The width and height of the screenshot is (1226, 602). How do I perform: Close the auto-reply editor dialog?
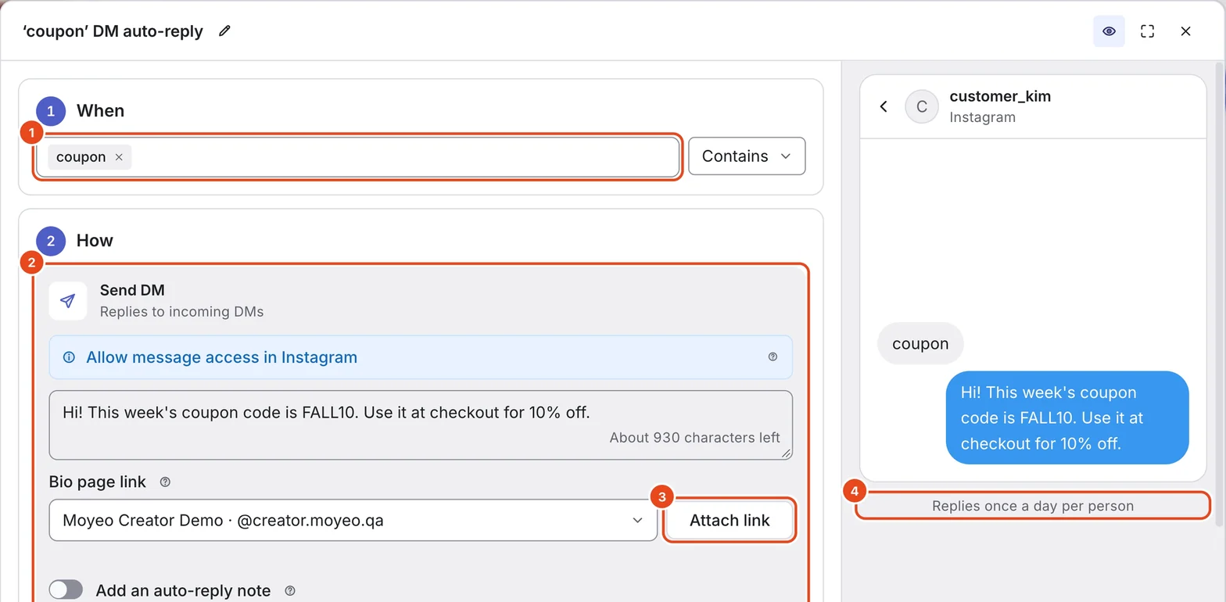(x=1185, y=31)
